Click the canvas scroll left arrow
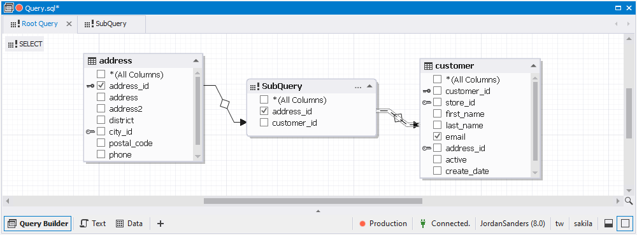This screenshot has height=235, width=637. pyautogui.click(x=6, y=201)
